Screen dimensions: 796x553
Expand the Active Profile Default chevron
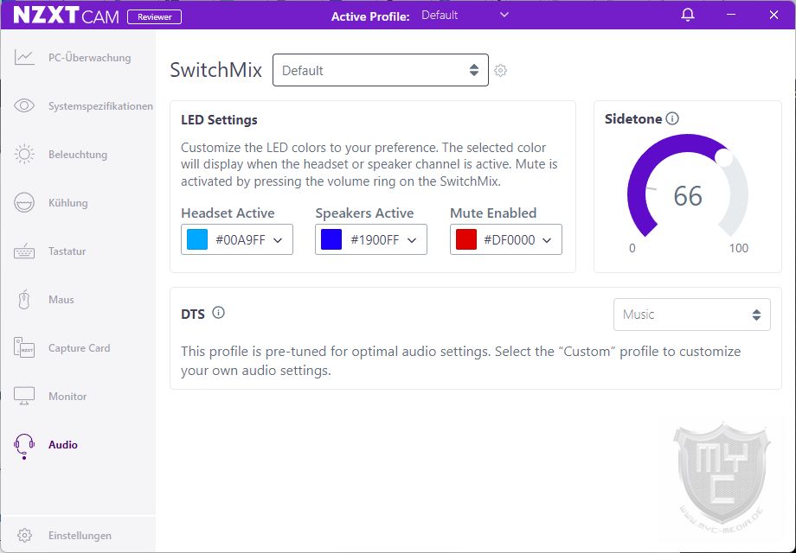(x=504, y=16)
